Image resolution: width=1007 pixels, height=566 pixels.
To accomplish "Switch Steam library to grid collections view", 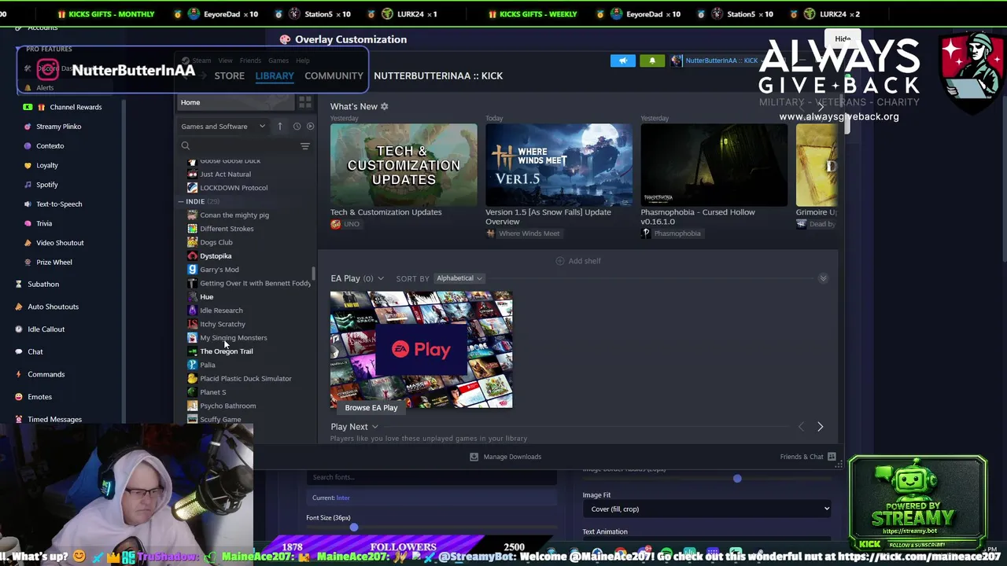I will (304, 102).
